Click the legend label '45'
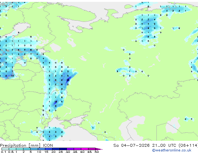The height and width of the screenshot is (153, 198). click(x=89, y=152)
